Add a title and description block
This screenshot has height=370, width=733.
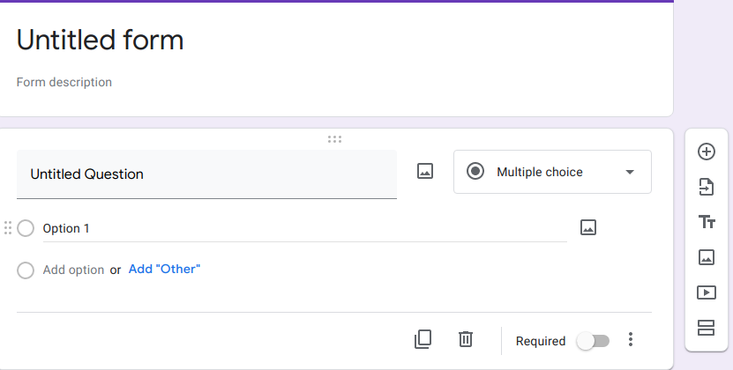[706, 222]
